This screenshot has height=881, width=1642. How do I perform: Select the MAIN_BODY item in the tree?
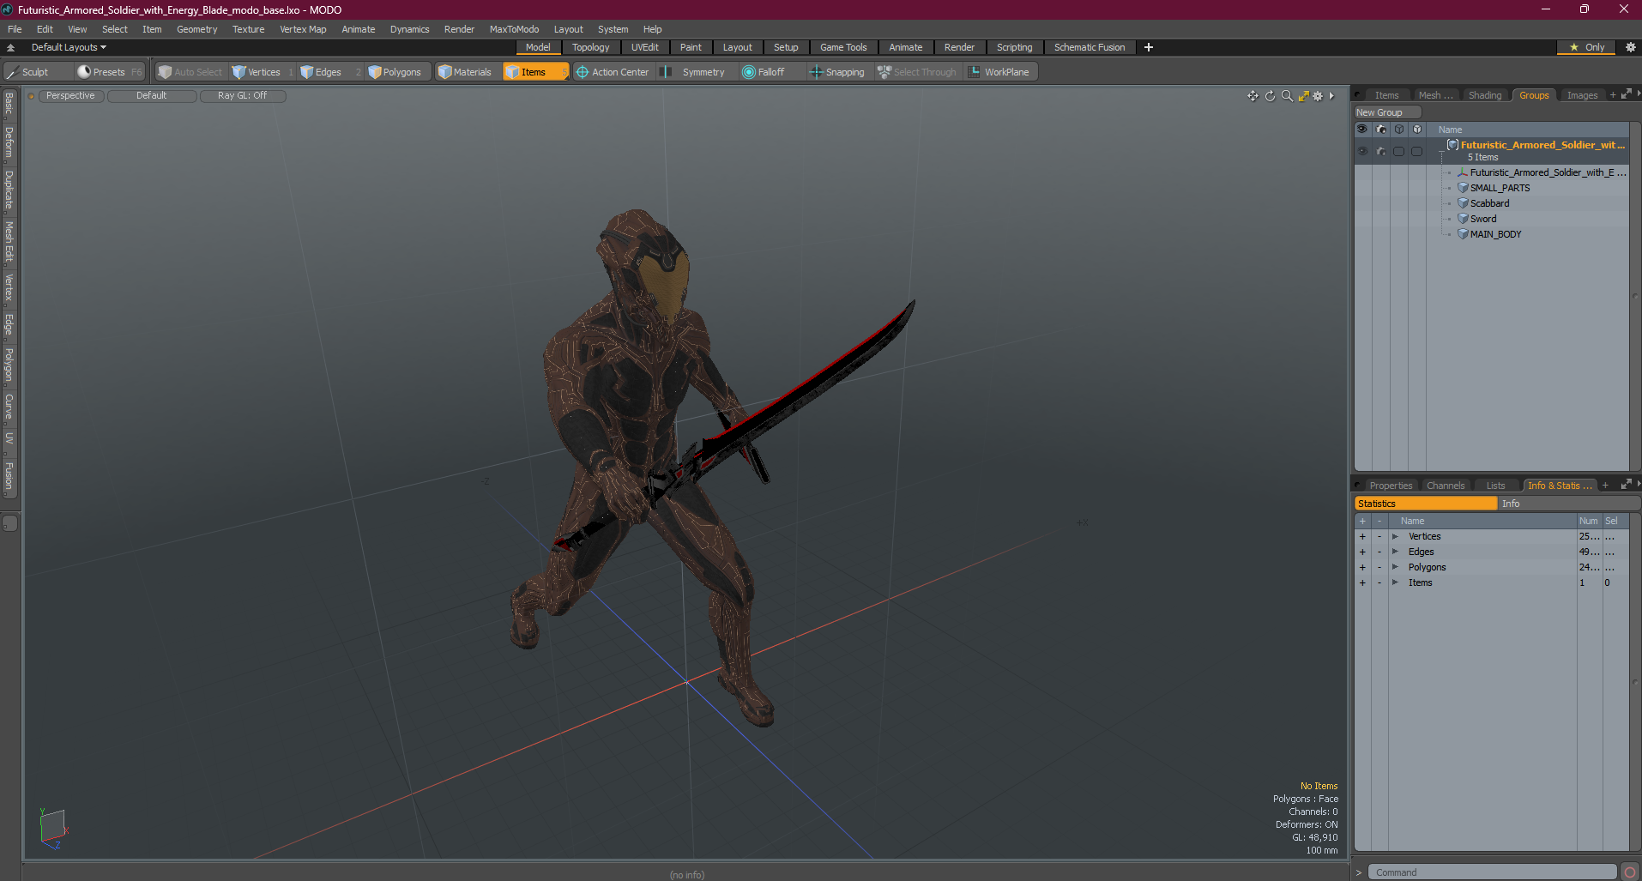coord(1495,234)
